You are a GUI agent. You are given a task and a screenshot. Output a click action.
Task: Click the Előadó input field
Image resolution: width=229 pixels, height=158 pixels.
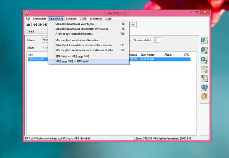click(x=45, y=40)
